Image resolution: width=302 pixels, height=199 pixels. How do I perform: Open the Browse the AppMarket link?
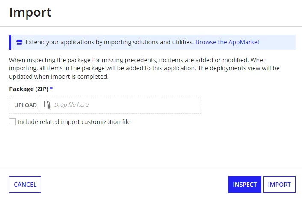pos(228,42)
